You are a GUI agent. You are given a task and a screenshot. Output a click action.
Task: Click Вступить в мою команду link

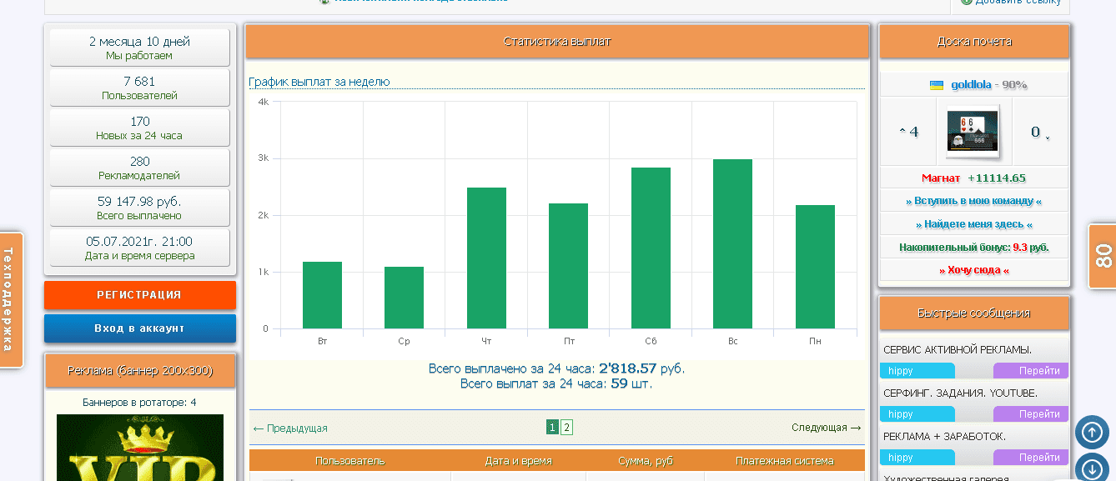coord(973,201)
